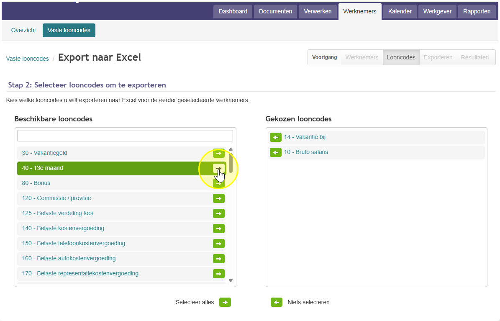Screen dimensions: 500x321
Task: Open the Verwerken tab
Action: click(318, 11)
